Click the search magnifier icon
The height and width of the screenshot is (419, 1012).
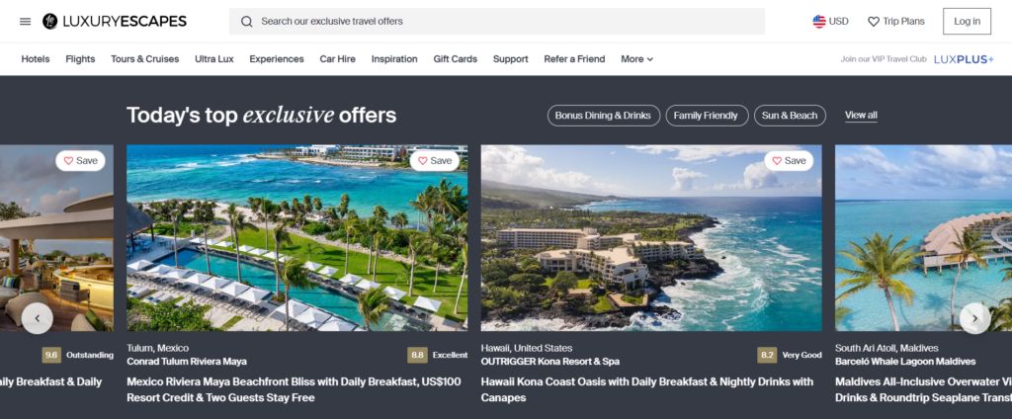point(246,22)
